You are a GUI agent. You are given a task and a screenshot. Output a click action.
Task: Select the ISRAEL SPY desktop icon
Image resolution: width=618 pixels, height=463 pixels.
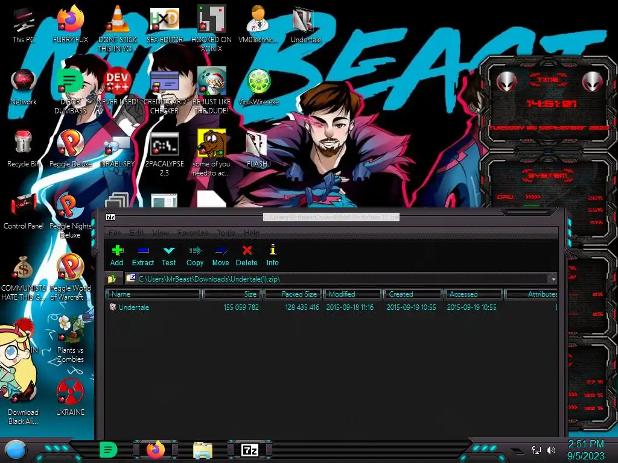pos(118,151)
